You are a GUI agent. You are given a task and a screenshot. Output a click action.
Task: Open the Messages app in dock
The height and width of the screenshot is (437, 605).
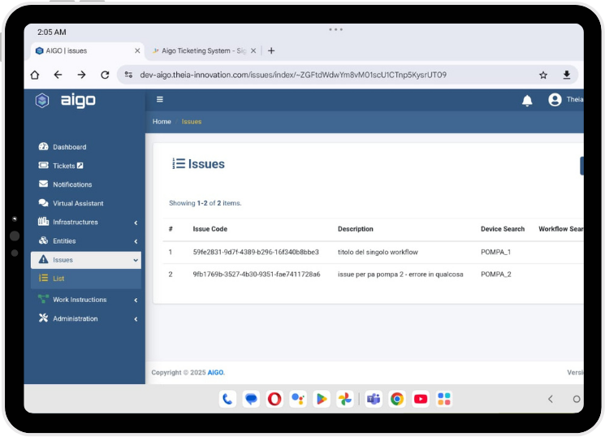coord(251,399)
